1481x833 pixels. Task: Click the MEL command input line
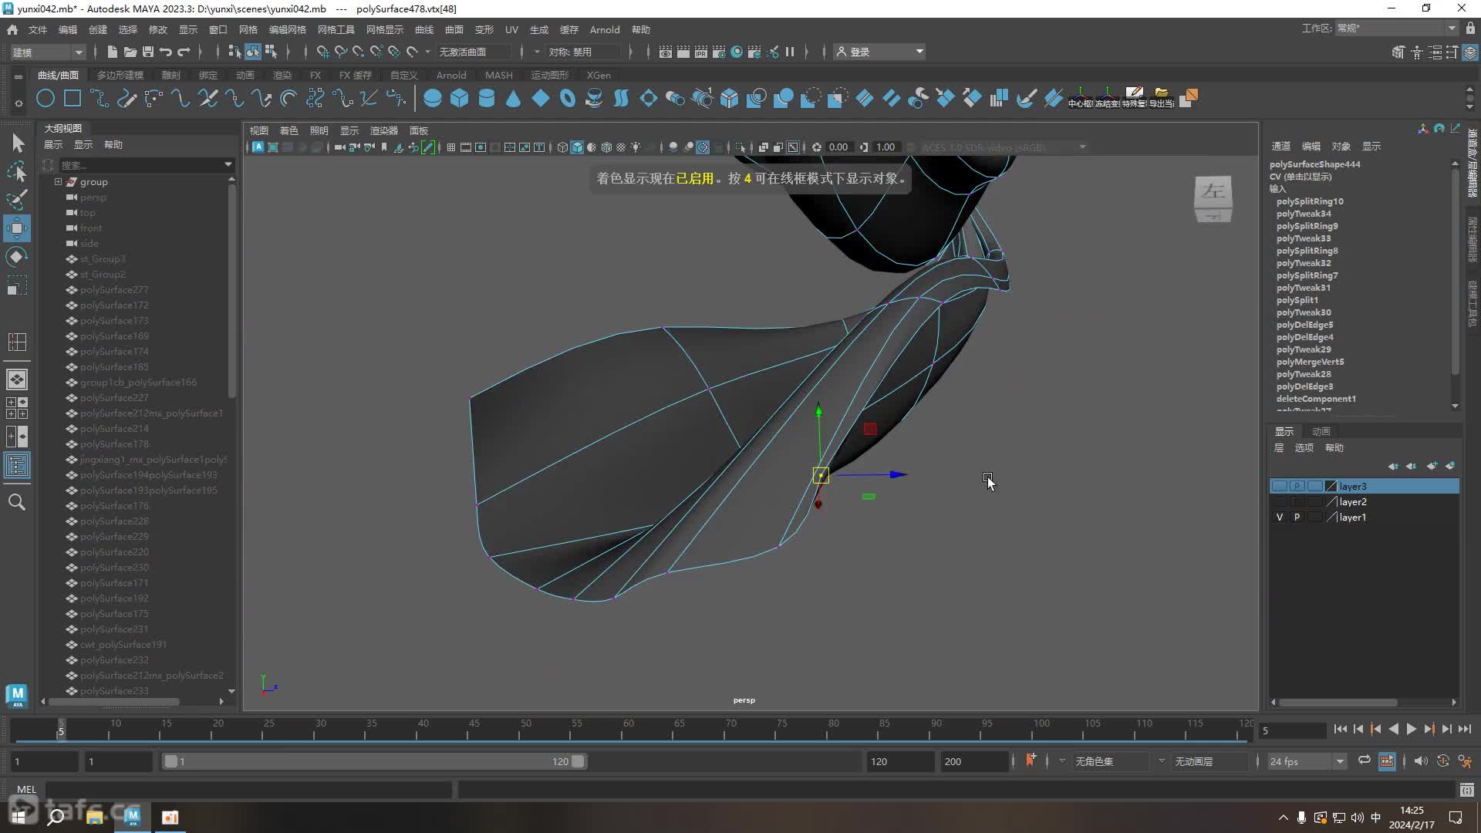248,790
